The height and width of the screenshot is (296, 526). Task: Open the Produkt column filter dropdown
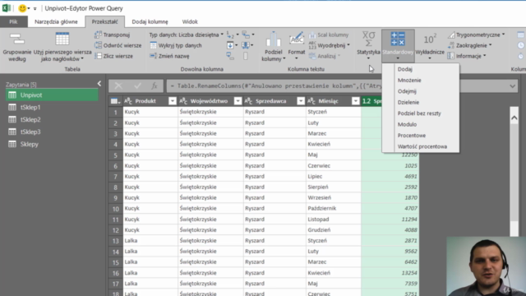(173, 101)
